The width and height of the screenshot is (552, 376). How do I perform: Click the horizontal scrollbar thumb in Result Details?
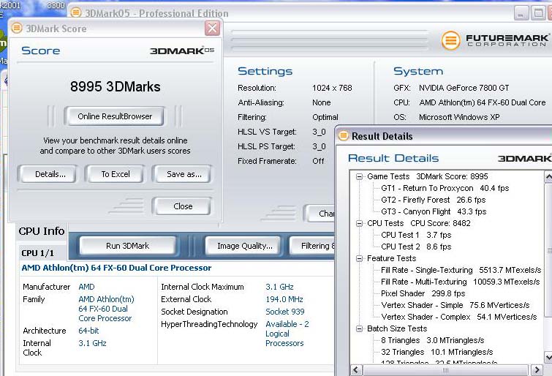tap(445, 369)
